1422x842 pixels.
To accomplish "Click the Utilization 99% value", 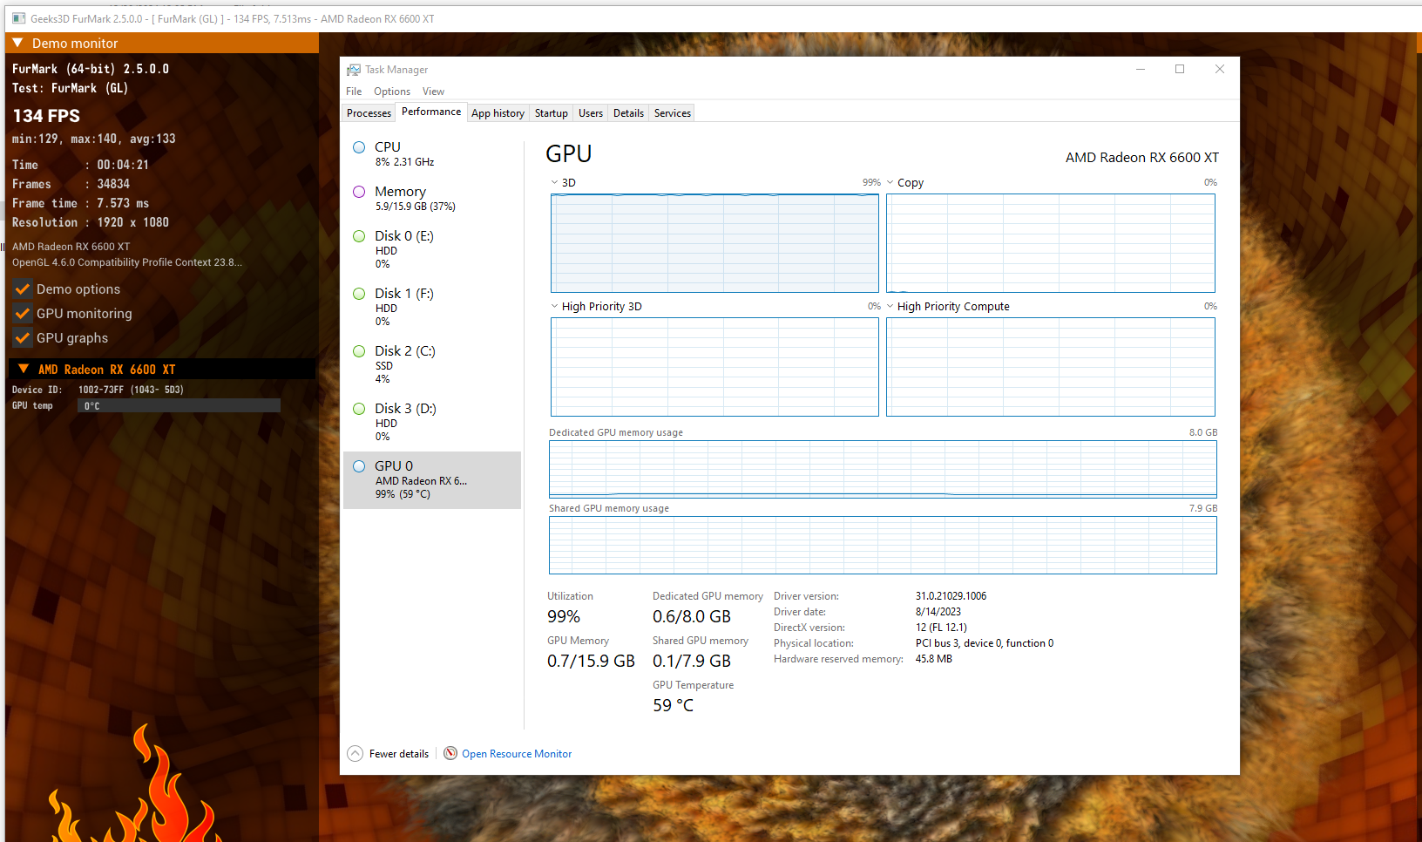I will [x=564, y=616].
